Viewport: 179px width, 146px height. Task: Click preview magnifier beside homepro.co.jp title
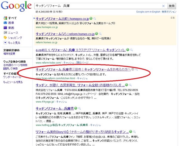95,19
